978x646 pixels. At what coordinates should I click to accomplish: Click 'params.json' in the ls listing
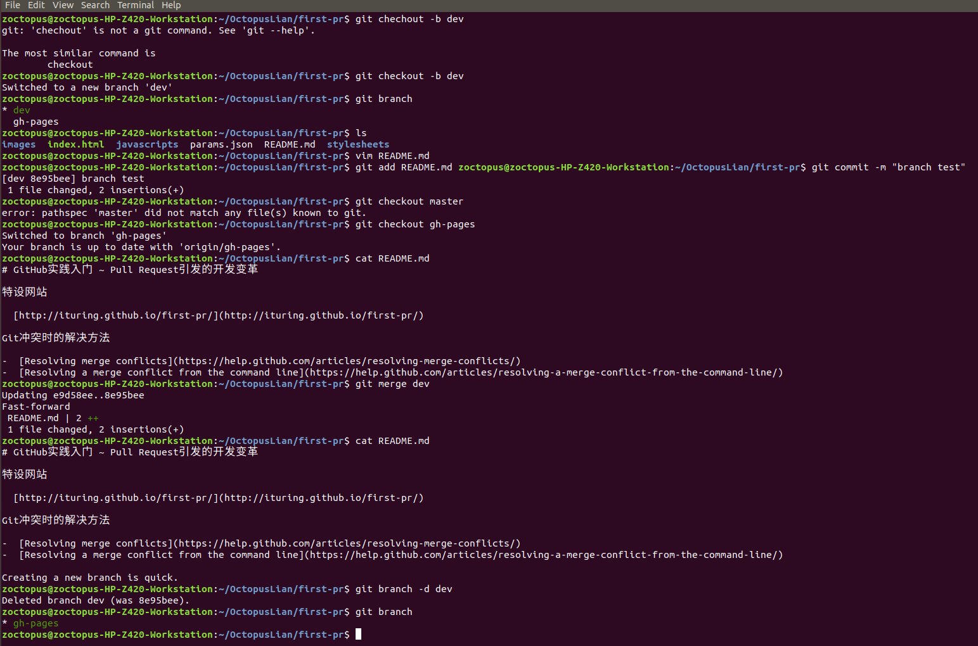coord(221,144)
